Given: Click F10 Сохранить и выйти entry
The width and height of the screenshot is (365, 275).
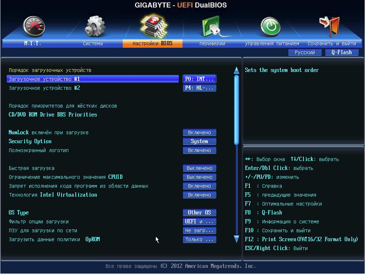Looking at the screenshot, I should 278,230.
